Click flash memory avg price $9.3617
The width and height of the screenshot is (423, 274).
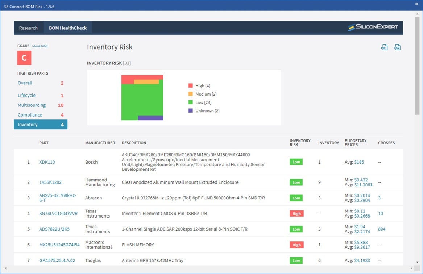[x=362, y=247]
